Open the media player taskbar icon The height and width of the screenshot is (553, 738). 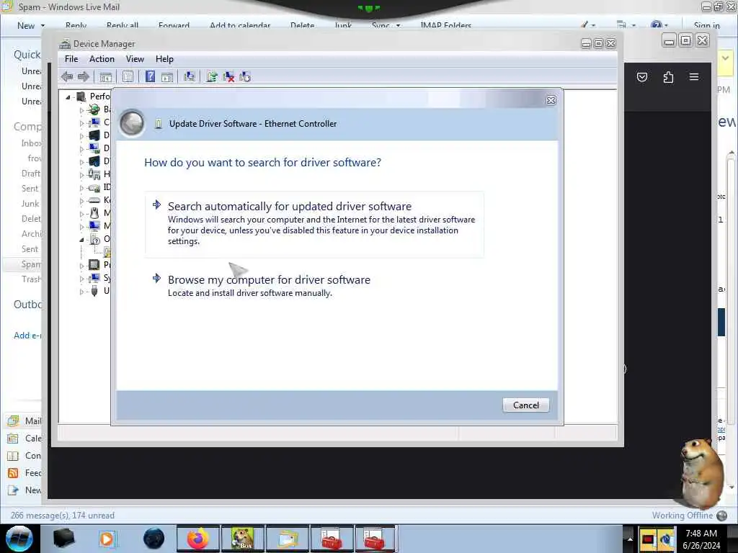107,539
